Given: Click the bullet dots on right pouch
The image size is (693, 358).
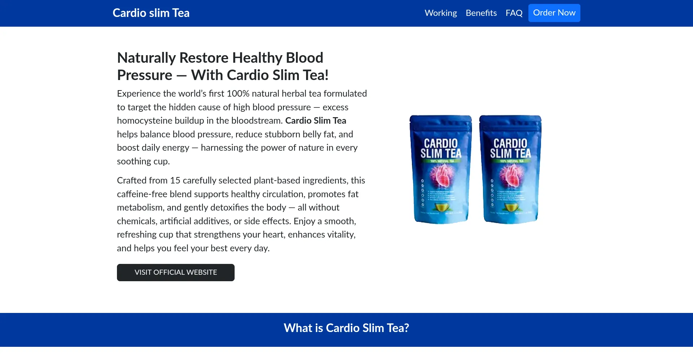Looking at the screenshot, I should tap(492, 193).
